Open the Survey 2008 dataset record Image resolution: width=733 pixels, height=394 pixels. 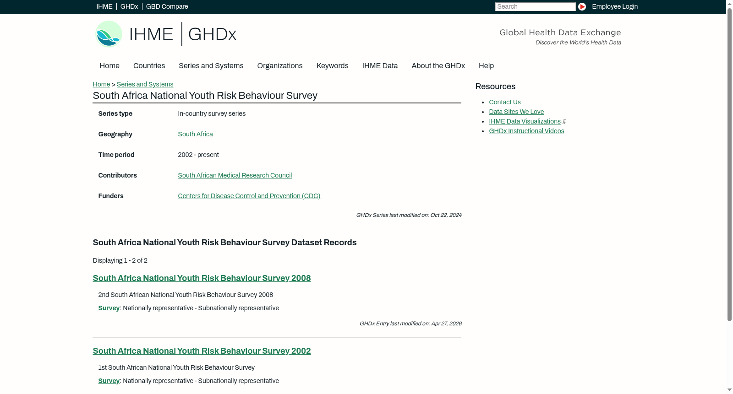click(202, 278)
